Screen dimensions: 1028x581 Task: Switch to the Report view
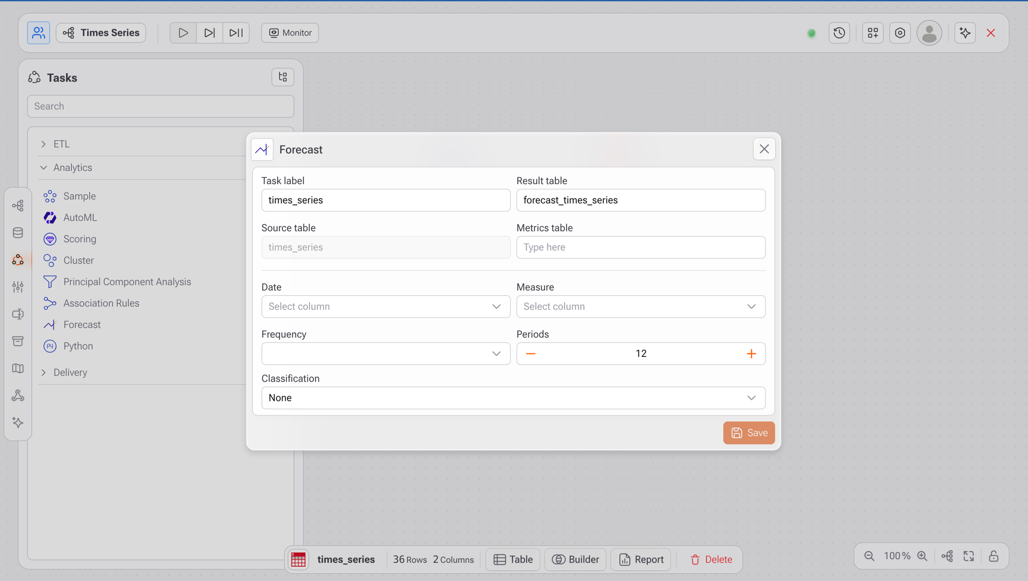coord(641,559)
